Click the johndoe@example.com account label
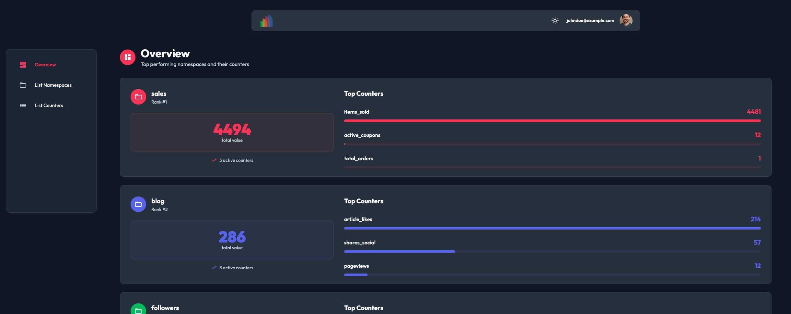Image resolution: width=791 pixels, height=314 pixels. point(590,21)
